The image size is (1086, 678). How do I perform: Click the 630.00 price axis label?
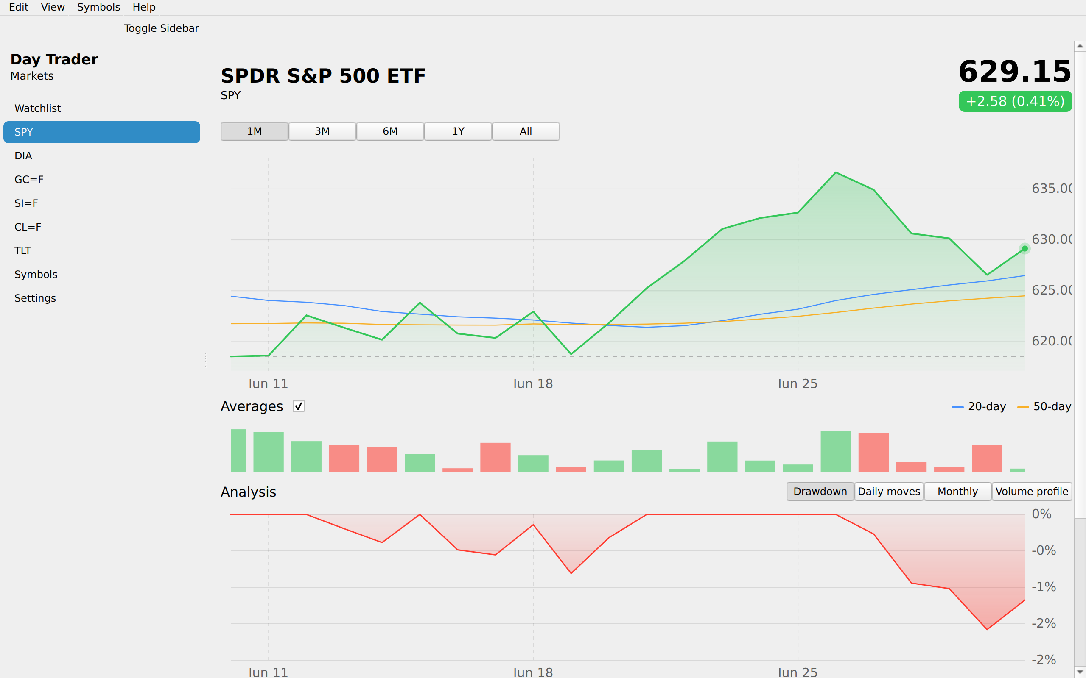click(1052, 240)
